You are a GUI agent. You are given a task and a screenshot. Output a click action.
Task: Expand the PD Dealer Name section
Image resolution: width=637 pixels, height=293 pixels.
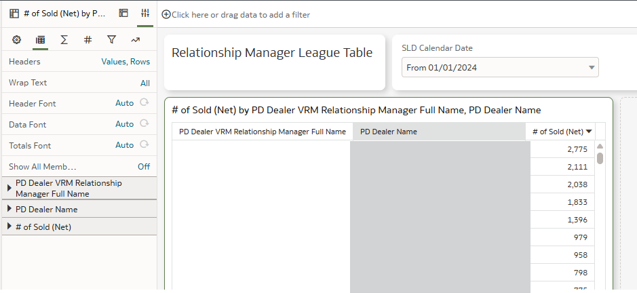click(x=9, y=209)
